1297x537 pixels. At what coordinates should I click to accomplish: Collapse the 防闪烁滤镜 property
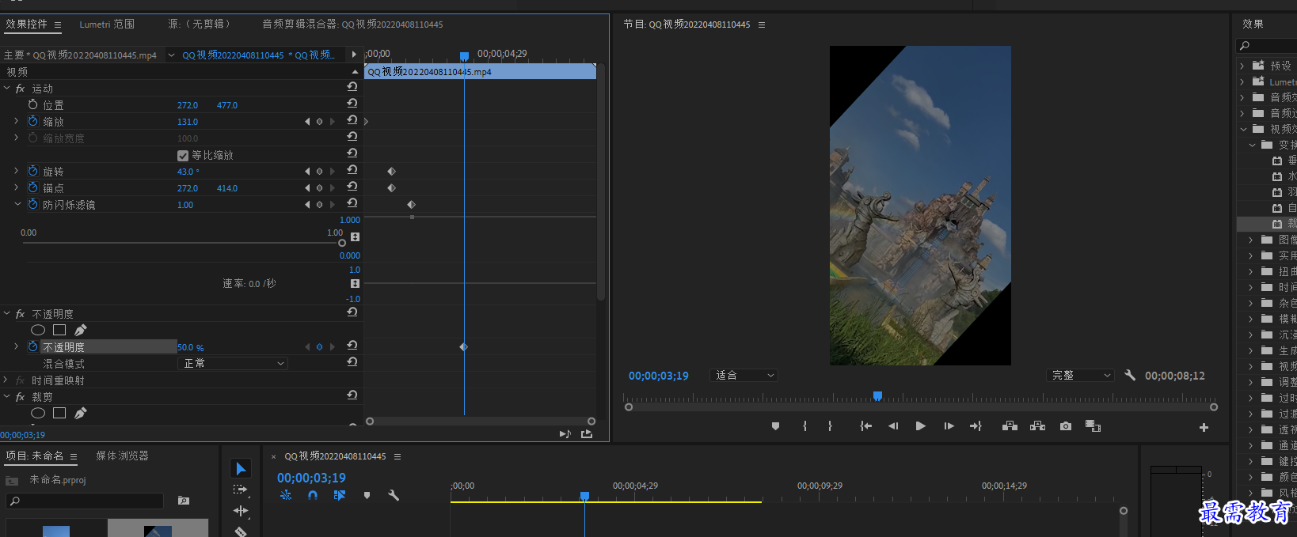click(17, 204)
